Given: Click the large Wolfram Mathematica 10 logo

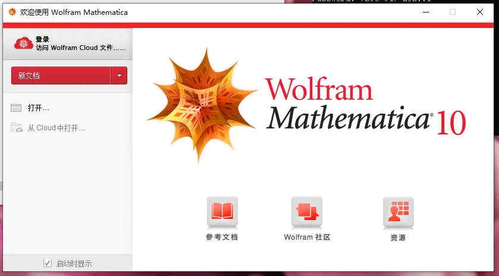Looking at the screenshot, I should coord(306,106).
